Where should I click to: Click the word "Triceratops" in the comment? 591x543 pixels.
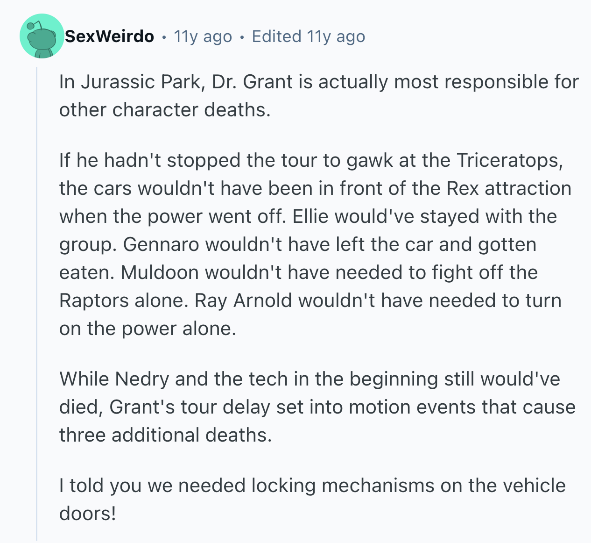click(x=510, y=160)
